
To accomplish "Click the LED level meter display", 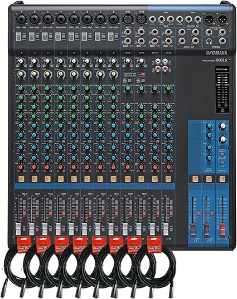I will pos(223,92).
